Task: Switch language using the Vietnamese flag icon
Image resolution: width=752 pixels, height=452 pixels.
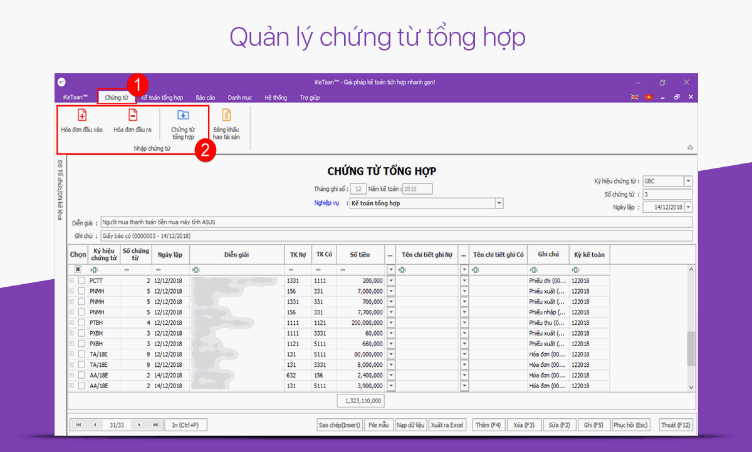Action: coord(648,97)
